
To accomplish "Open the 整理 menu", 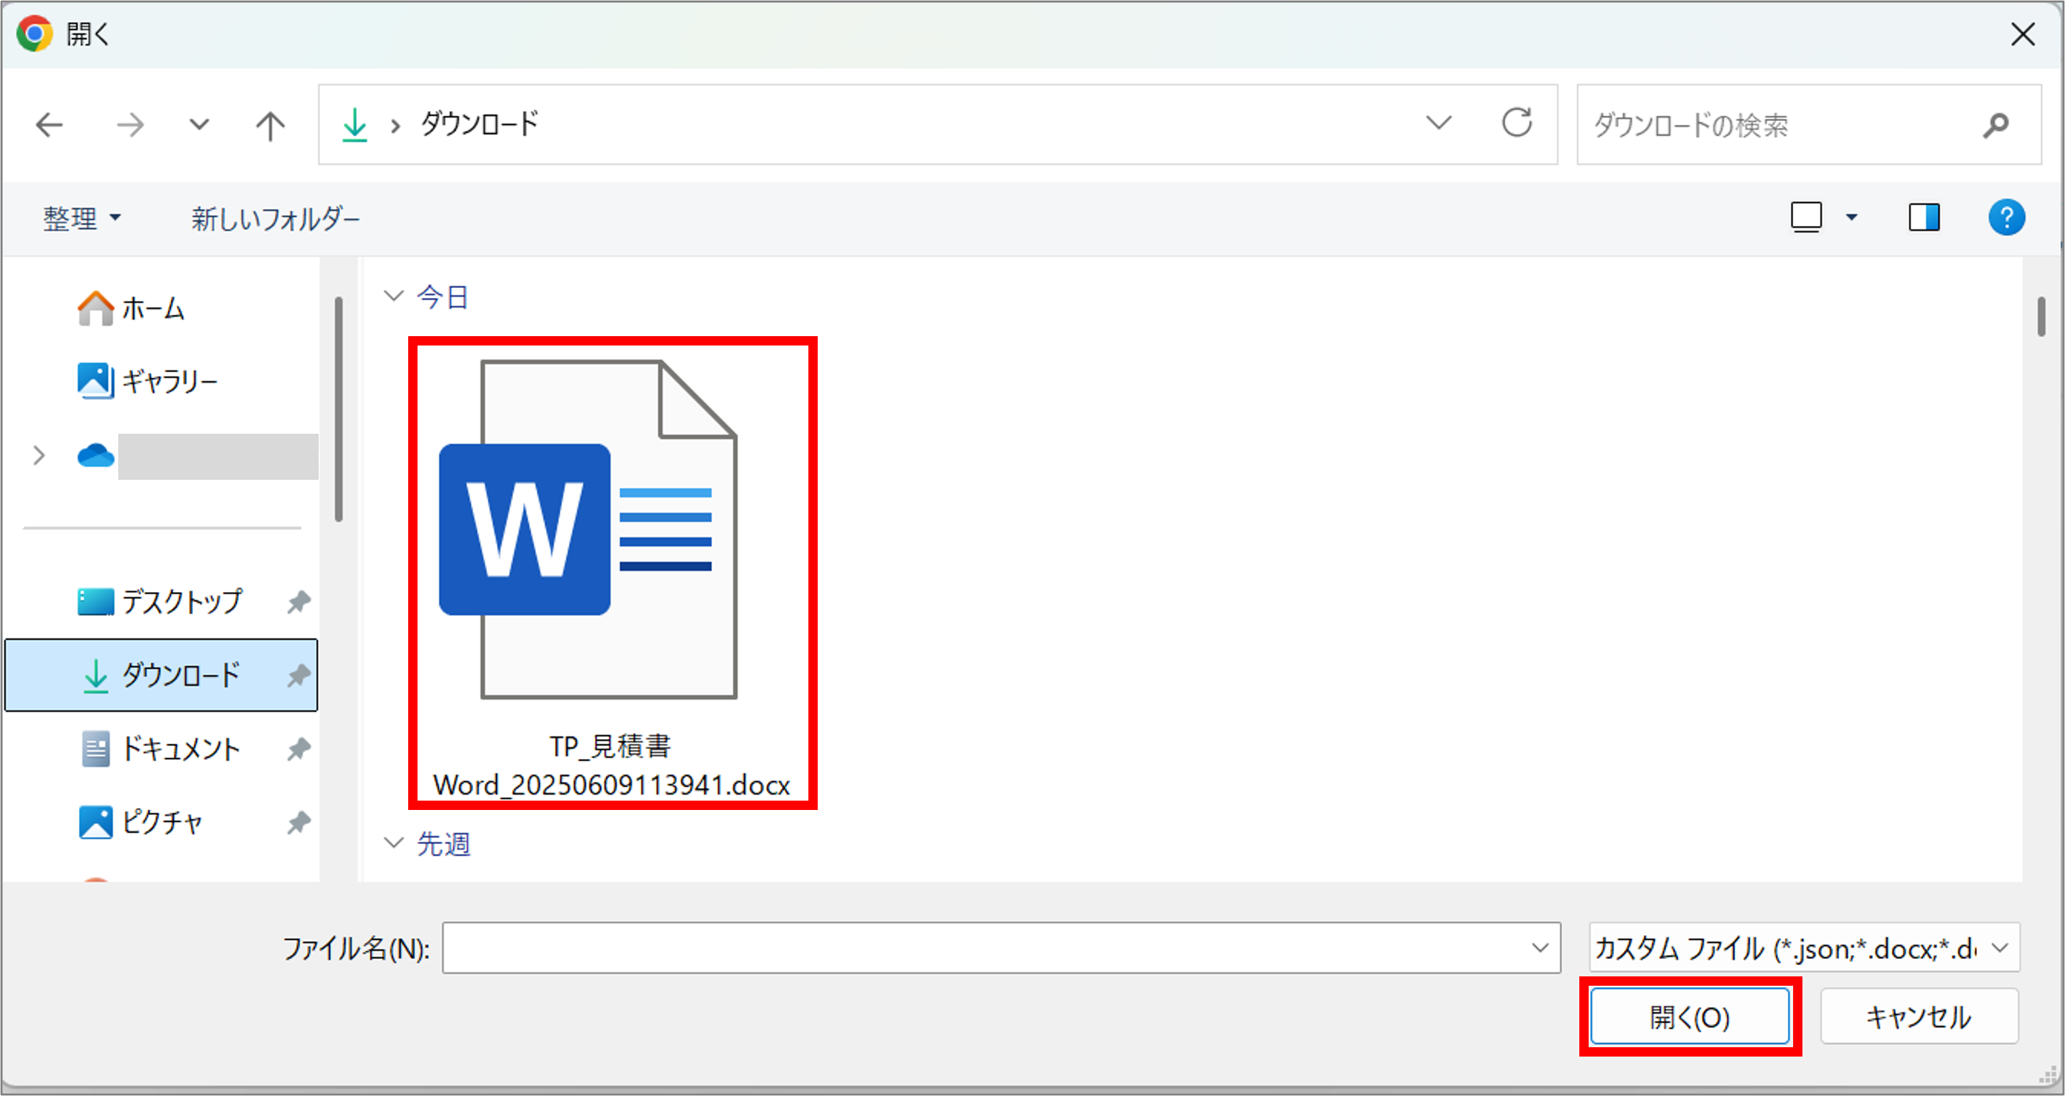I will click(x=81, y=218).
